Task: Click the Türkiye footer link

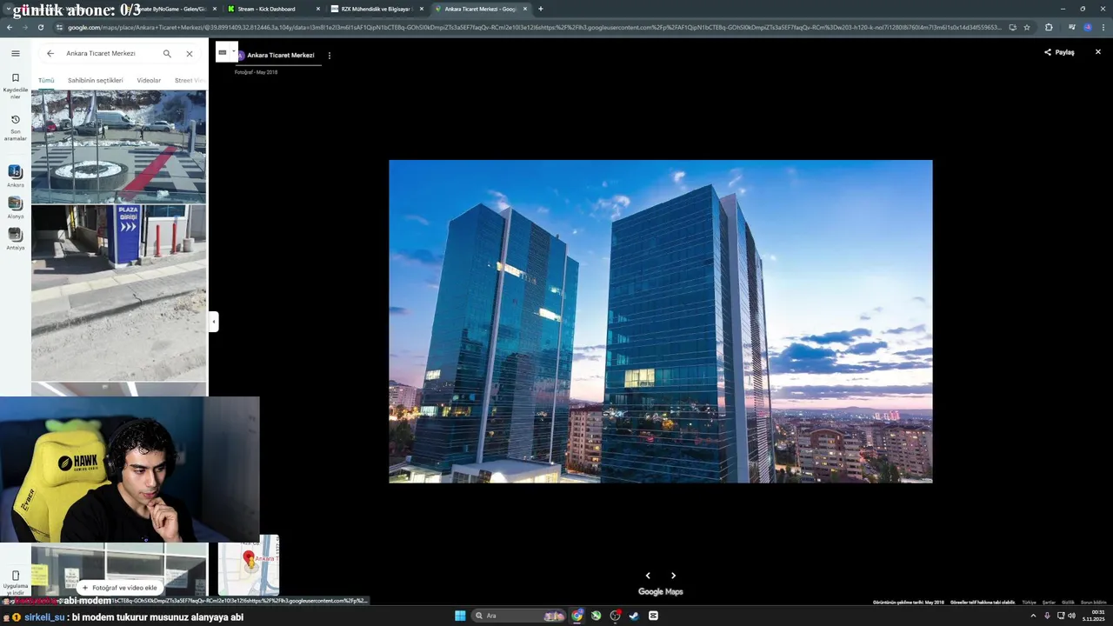Action: [1029, 603]
